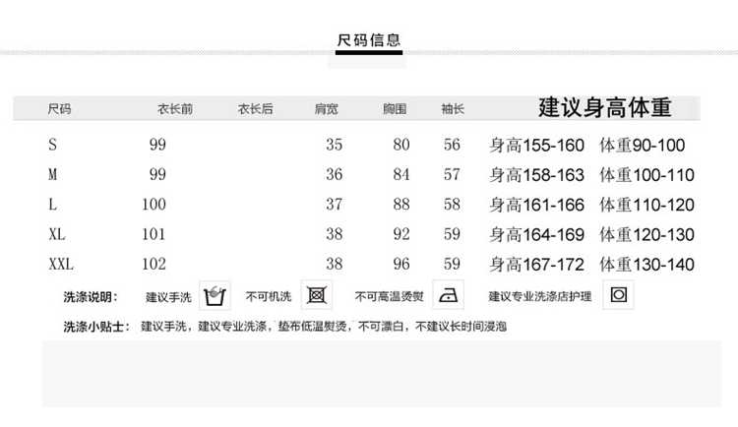Click 体重90-100 weight text
This screenshot has height=427, width=738.
[x=643, y=146]
